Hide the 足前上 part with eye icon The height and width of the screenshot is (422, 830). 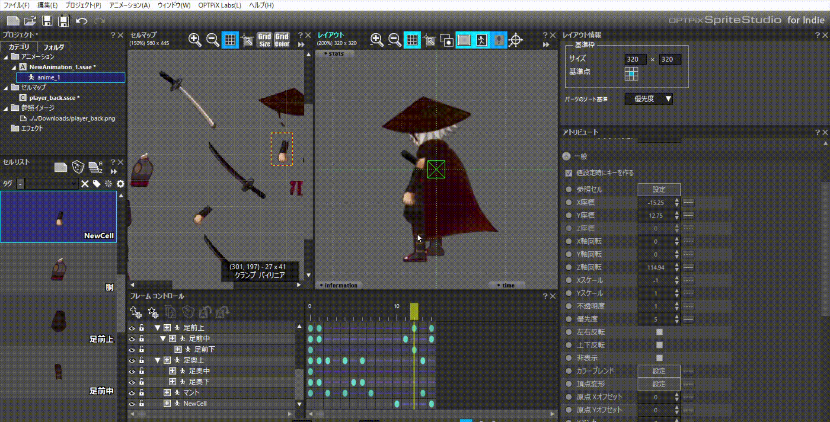point(132,328)
